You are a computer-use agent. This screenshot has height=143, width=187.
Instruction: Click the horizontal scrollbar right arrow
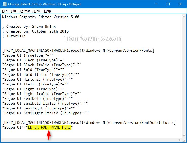click(179, 140)
